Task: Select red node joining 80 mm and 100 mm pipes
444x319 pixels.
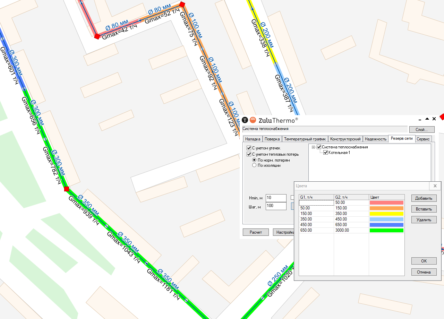Action: (182, 5)
